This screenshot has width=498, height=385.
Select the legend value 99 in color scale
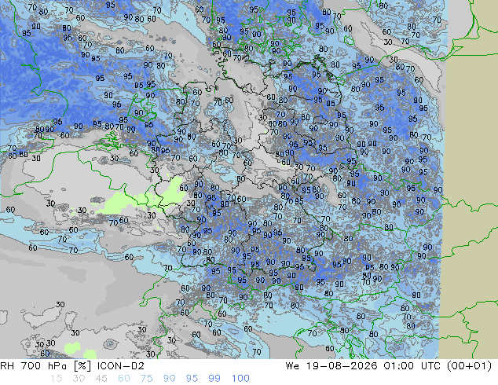tap(214, 379)
